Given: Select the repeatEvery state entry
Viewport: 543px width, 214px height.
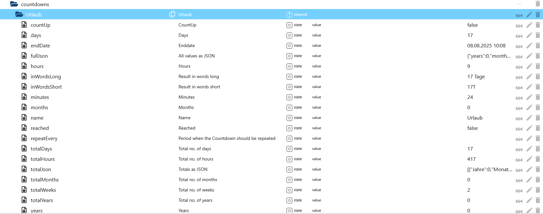Looking at the screenshot, I should (x=44, y=138).
